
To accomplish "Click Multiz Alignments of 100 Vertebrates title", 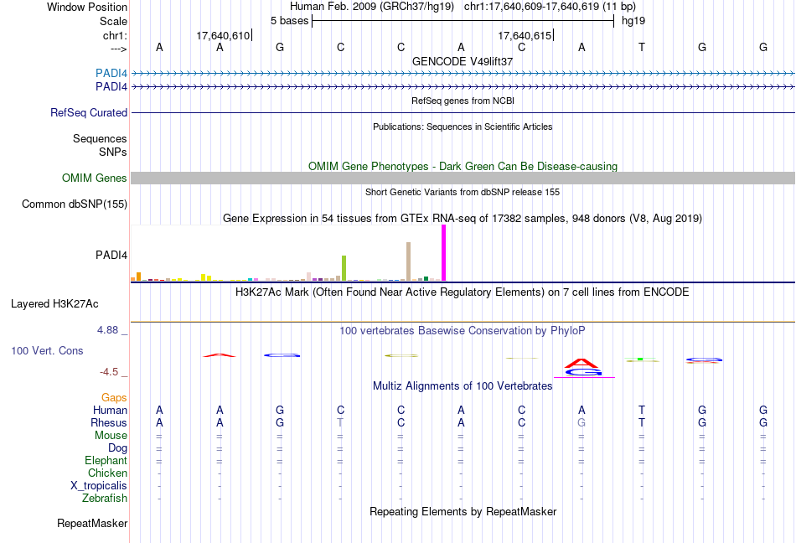I will 463,386.
